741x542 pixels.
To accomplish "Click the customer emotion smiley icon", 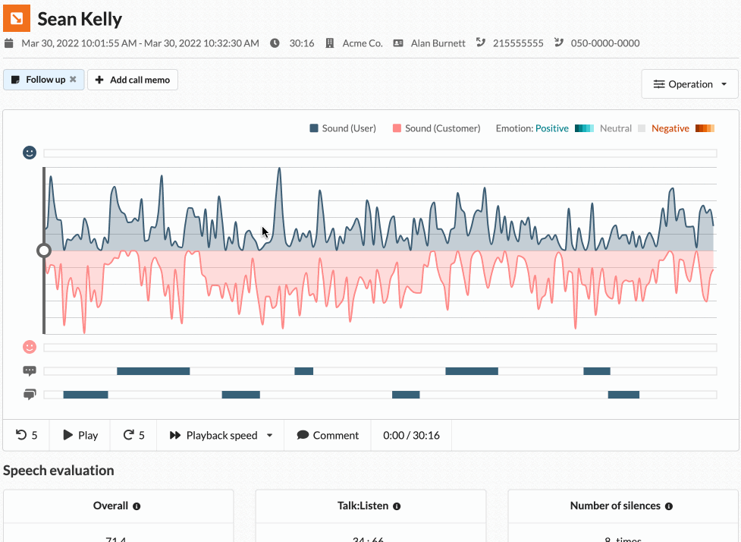I will (x=30, y=347).
